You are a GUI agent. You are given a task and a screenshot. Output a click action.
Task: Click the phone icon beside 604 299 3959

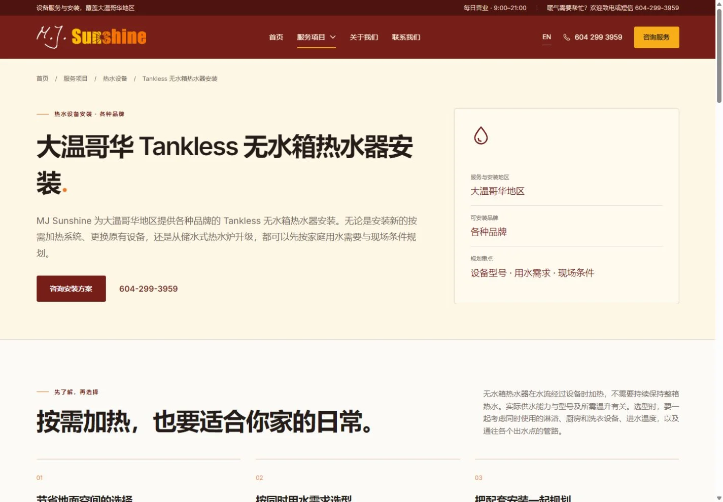(567, 37)
